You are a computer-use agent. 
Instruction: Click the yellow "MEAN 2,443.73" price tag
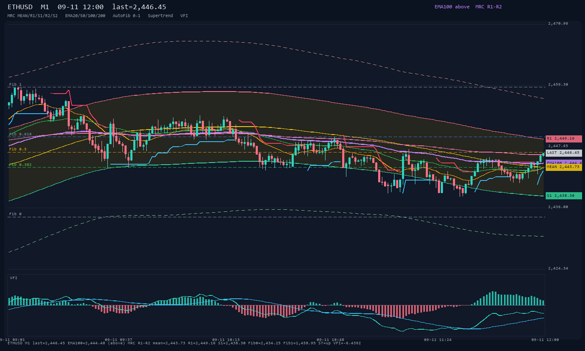tap(564, 167)
